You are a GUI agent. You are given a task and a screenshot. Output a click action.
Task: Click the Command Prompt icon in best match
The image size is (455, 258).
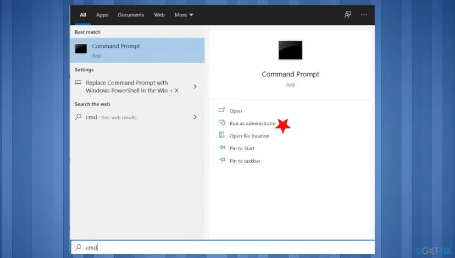pos(81,48)
